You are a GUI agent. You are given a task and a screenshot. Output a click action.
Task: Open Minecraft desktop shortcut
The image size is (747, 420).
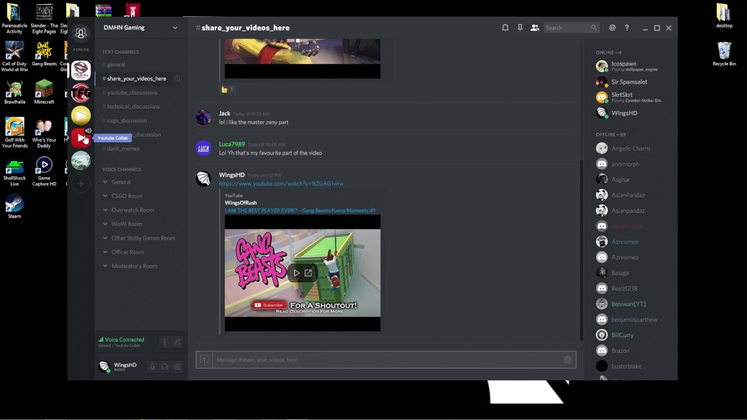[44, 91]
